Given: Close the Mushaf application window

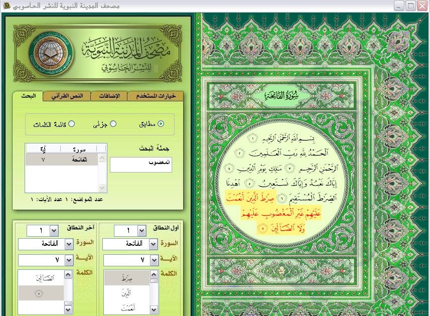Looking at the screenshot, I should (x=422, y=6).
